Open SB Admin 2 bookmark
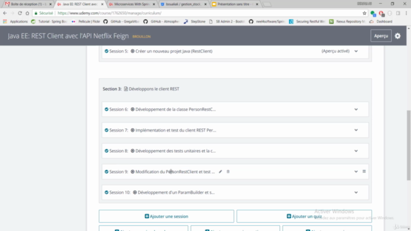411x231 pixels. pyautogui.click(x=227, y=21)
